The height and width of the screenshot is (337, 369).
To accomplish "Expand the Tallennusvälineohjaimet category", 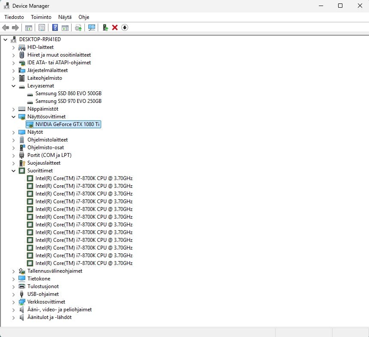I will coord(13,271).
